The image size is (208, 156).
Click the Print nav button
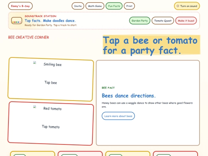point(129,6)
